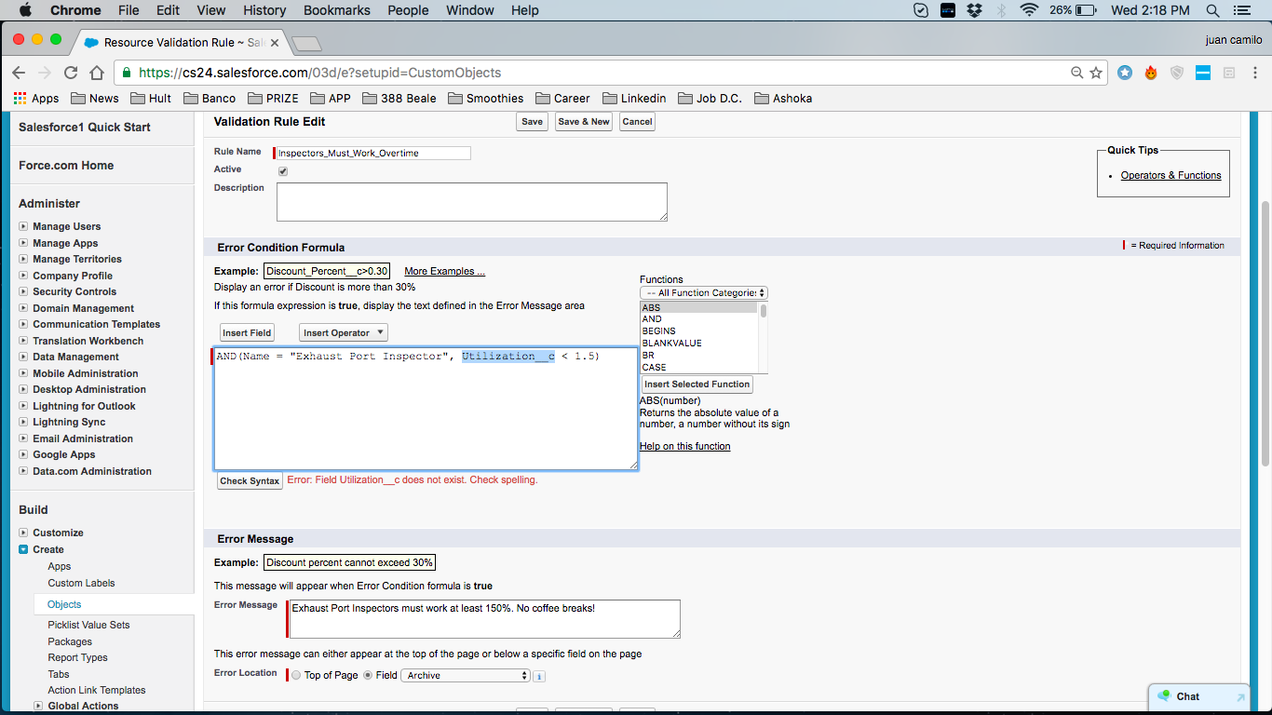Open the browser home page icon
The height and width of the screenshot is (715, 1272).
[x=97, y=73]
